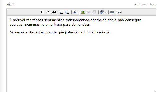The image size is (157, 92).
Task: Run the ABC spell checker
Action: (x=102, y=12)
